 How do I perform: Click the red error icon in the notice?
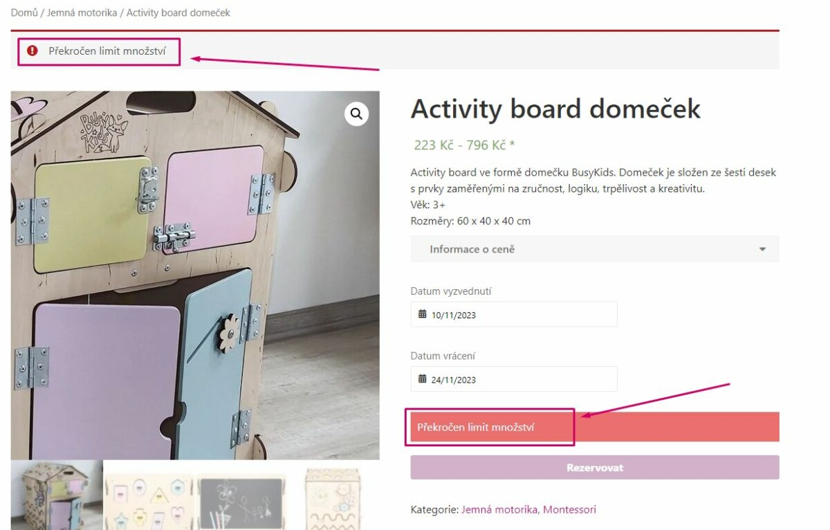(x=33, y=51)
